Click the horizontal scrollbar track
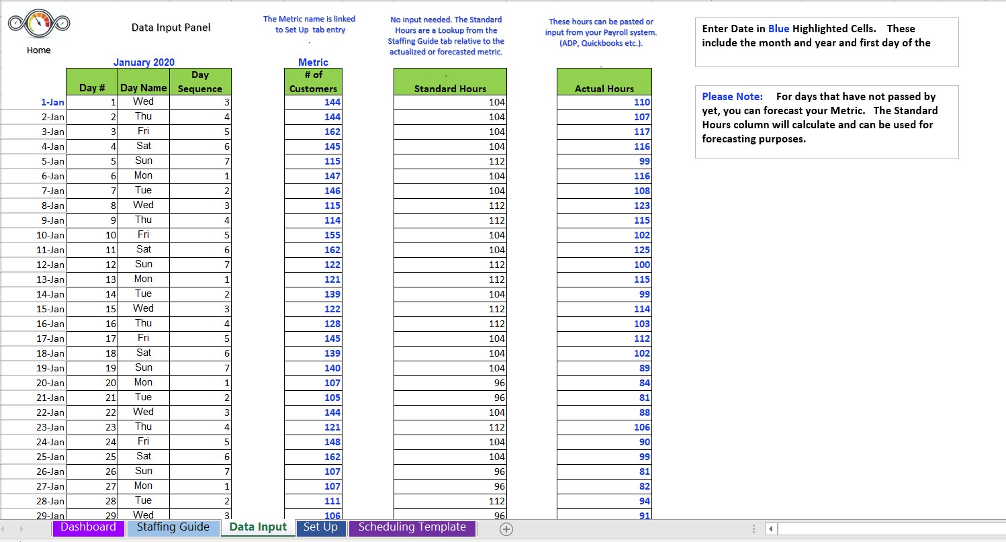1006x542 pixels. coord(891,529)
